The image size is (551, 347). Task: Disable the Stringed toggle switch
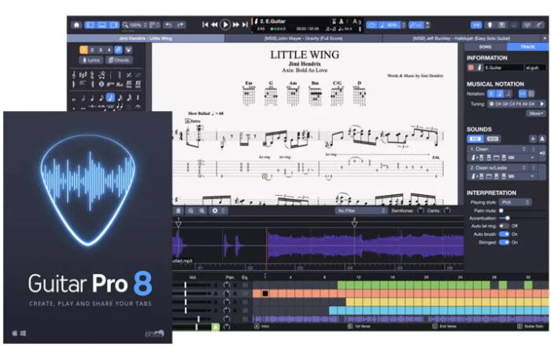(504, 242)
